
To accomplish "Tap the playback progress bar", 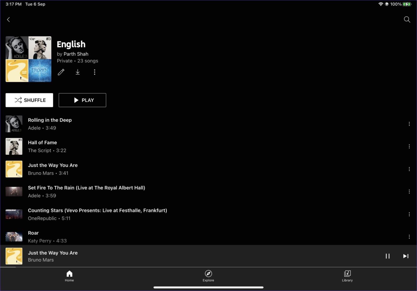I will 208,267.
